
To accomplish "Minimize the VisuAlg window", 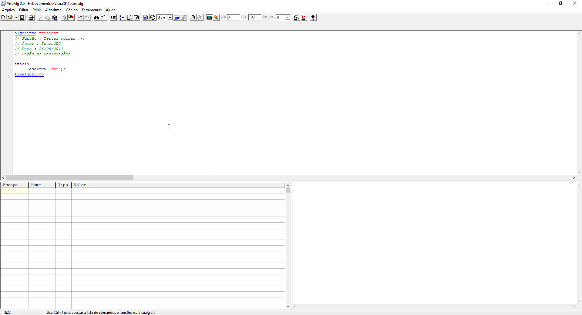I will (x=547, y=3).
